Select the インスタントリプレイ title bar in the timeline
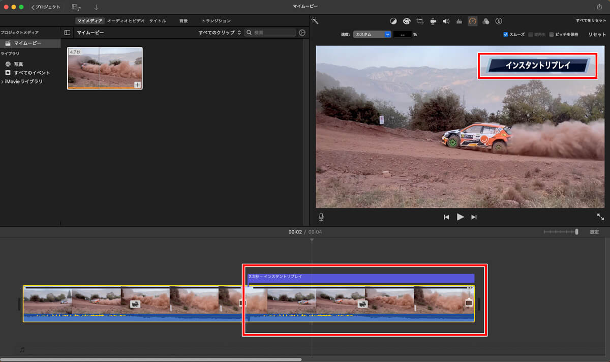This screenshot has width=610, height=362. pyautogui.click(x=361, y=278)
